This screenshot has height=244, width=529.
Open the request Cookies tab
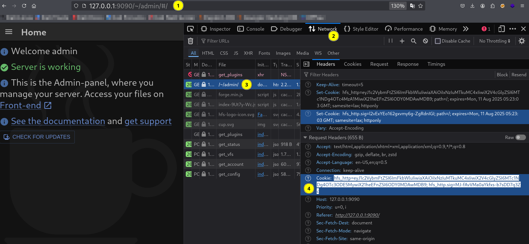[352, 64]
